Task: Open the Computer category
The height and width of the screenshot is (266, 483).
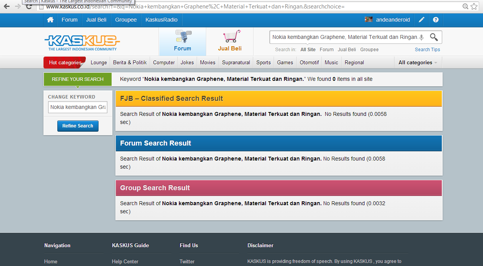Action: [164, 62]
